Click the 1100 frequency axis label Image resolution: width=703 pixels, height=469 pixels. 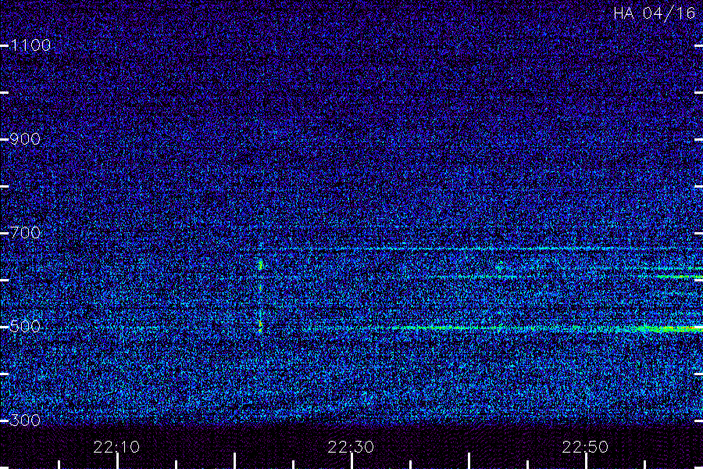click(30, 45)
